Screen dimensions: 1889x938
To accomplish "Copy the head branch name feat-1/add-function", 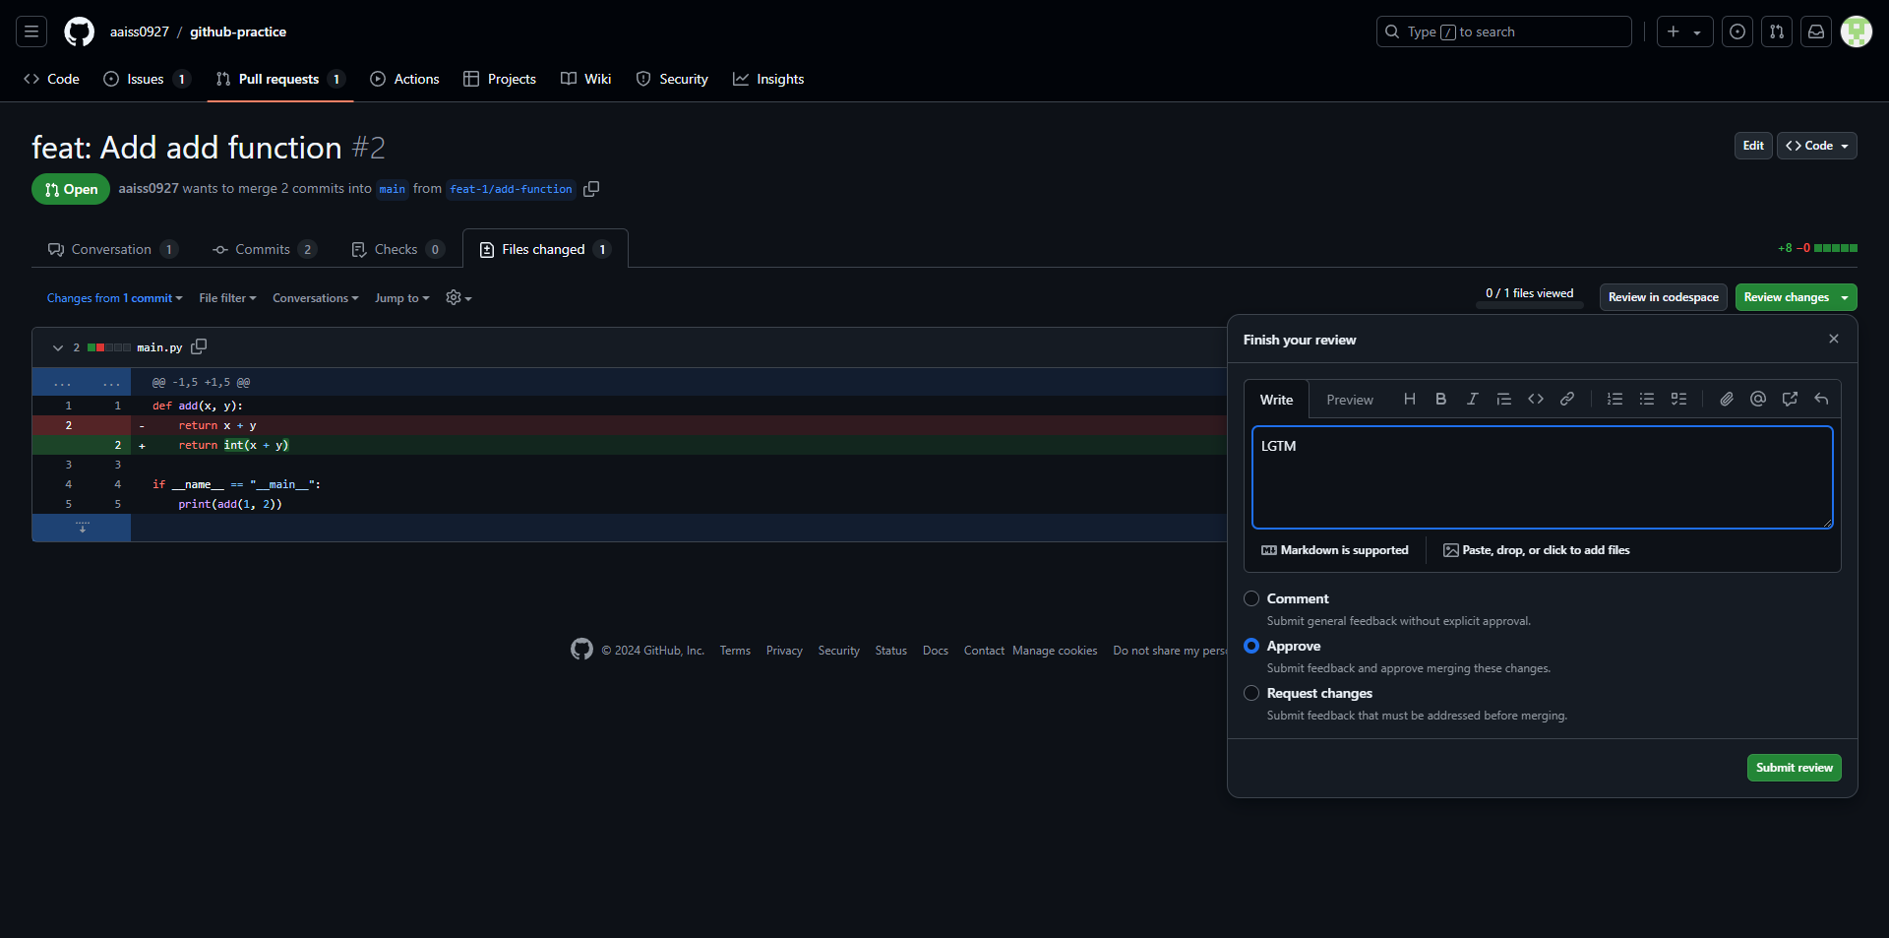I will [591, 189].
